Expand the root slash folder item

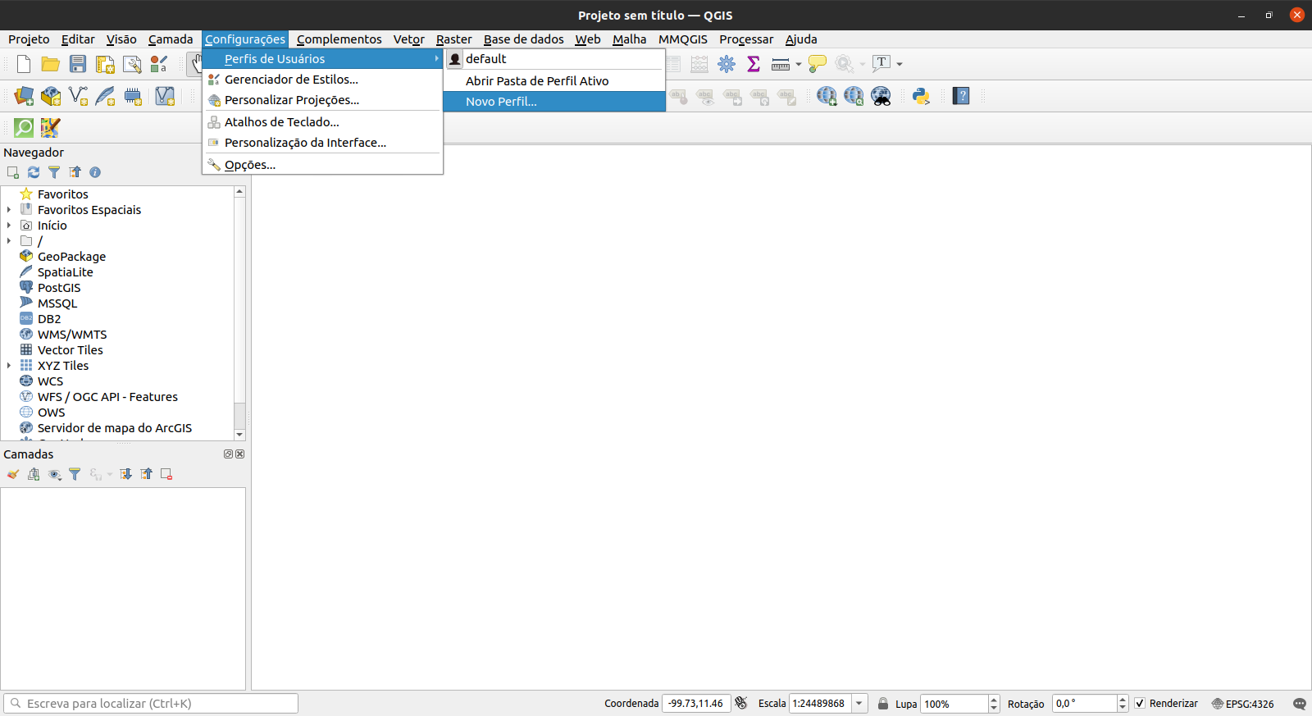point(9,241)
